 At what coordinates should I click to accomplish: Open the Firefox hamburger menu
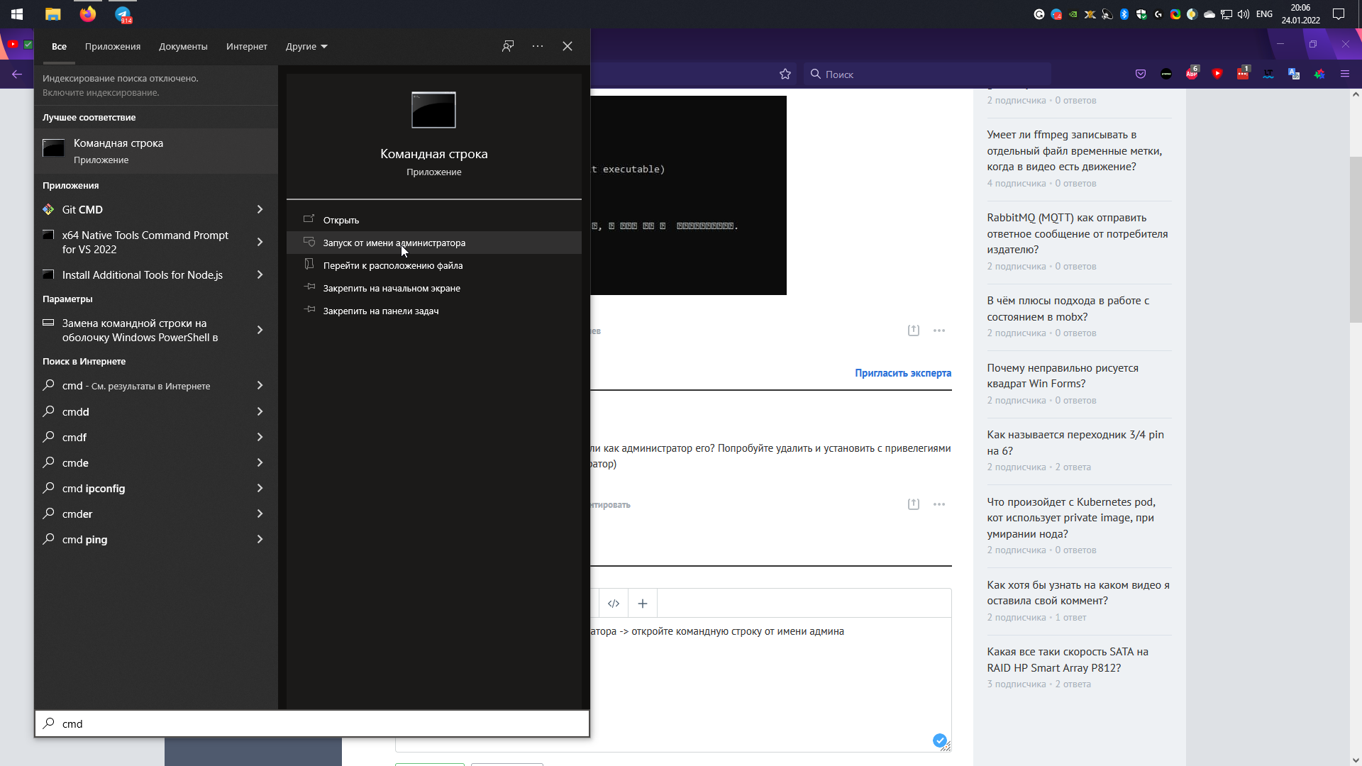tap(1345, 74)
